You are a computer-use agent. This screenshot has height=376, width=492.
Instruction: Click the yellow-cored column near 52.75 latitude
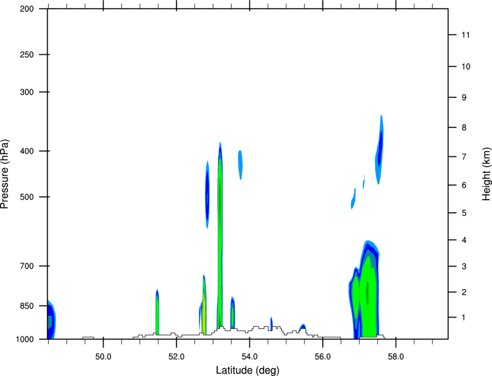[204, 304]
